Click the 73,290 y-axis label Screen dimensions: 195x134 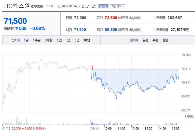[186, 55]
